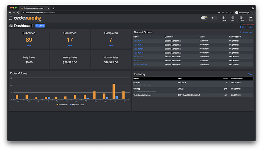Click the site lock icon
The height and width of the screenshot is (151, 263).
tap(23, 13)
